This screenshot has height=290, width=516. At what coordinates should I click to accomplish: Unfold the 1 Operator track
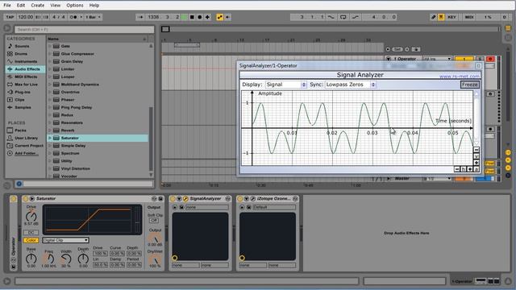389,59
